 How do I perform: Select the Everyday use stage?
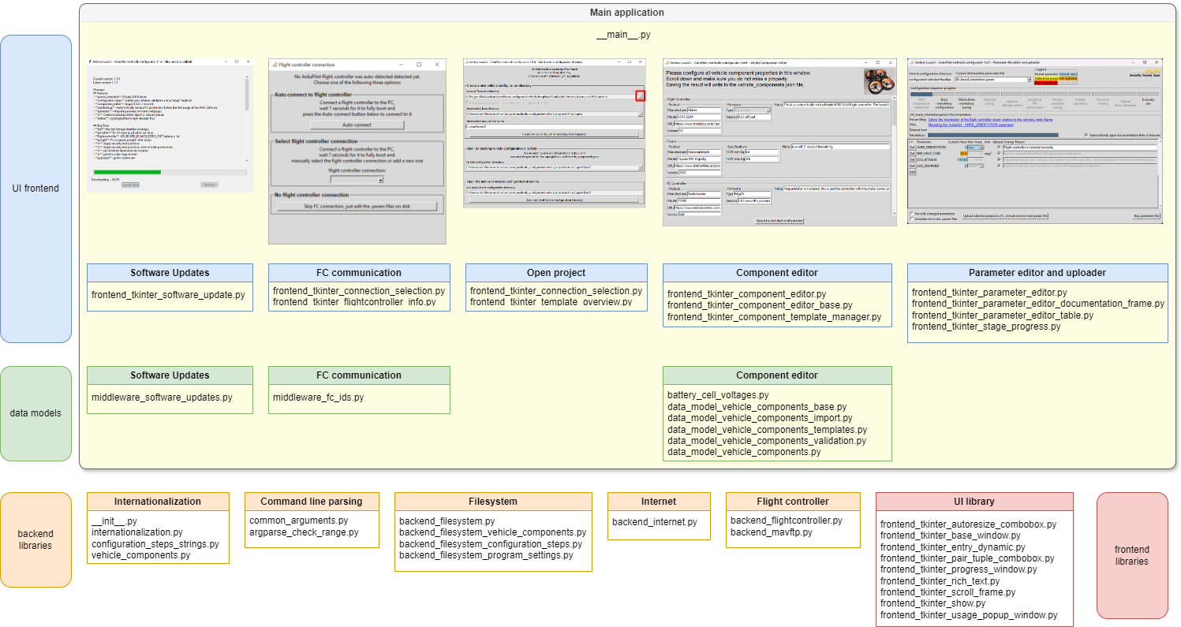pos(1148,102)
